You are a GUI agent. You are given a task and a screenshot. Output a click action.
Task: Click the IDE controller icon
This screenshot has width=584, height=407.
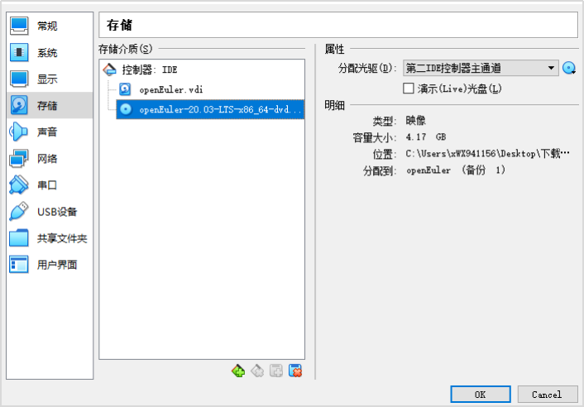110,69
